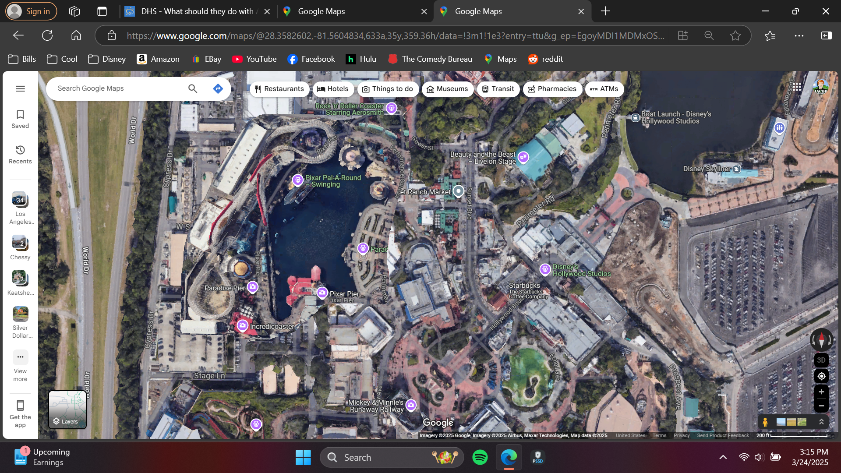Screen dimensions: 841x473
Task: Click the Pixar Pier camera marker
Action: (x=322, y=293)
